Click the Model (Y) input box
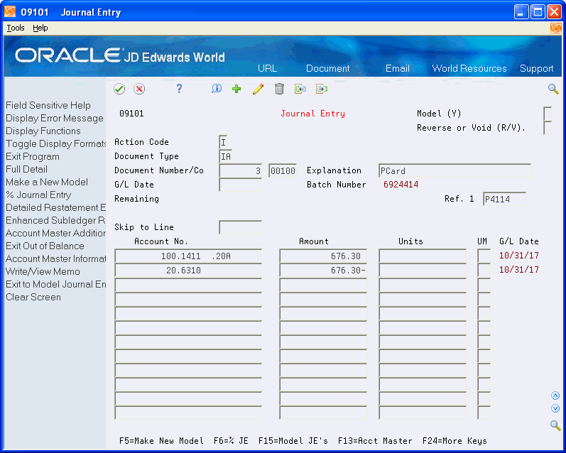This screenshot has height=453, width=566. [548, 114]
